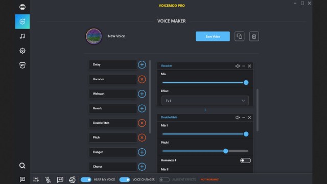The height and width of the screenshot is (184, 327).
Task: Open the Voicebox face icon in sidebar
Action: point(22,7)
